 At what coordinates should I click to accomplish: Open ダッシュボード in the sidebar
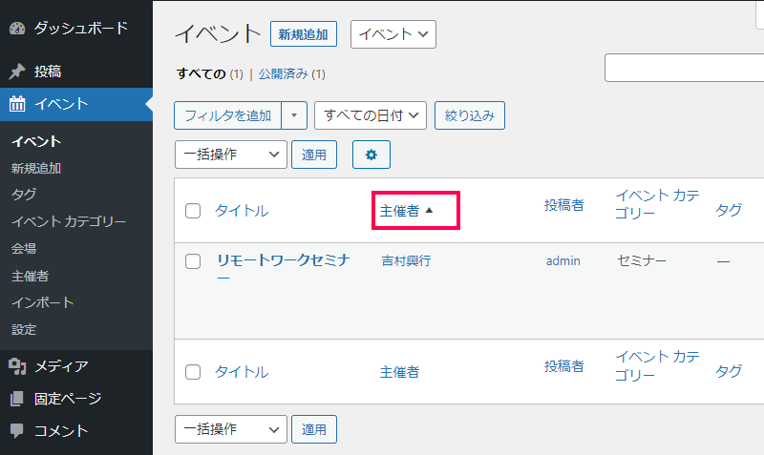tap(81, 29)
